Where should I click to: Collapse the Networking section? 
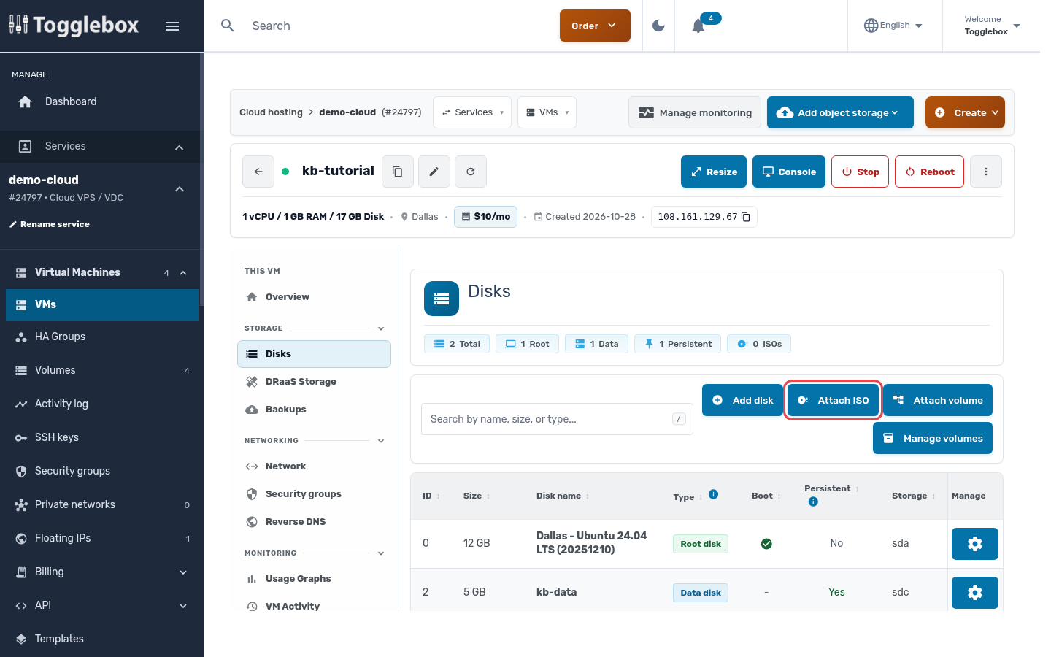point(381,441)
